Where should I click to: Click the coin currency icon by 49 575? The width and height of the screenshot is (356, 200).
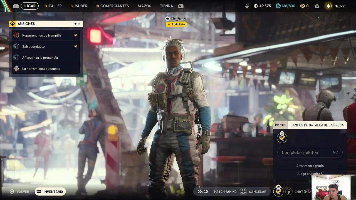coord(256,6)
